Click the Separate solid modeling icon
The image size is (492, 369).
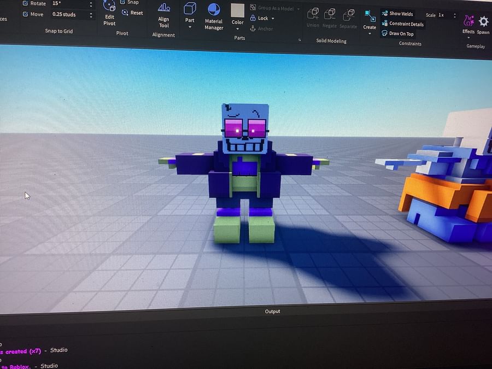[348, 15]
